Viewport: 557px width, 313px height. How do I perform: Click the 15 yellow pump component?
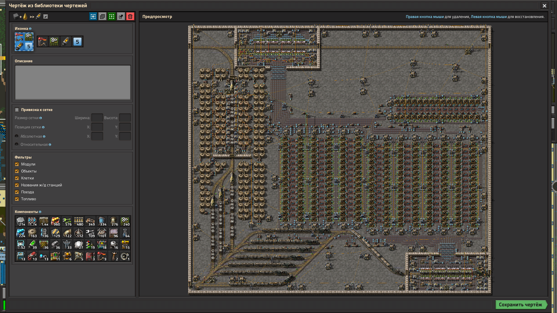point(125,245)
